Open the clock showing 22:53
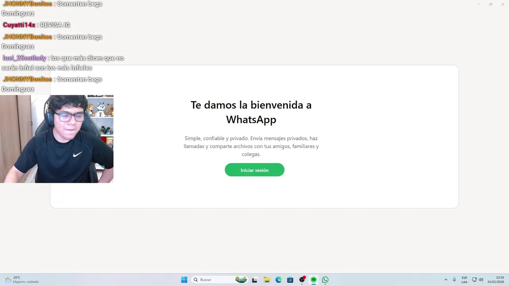 [x=497, y=280]
